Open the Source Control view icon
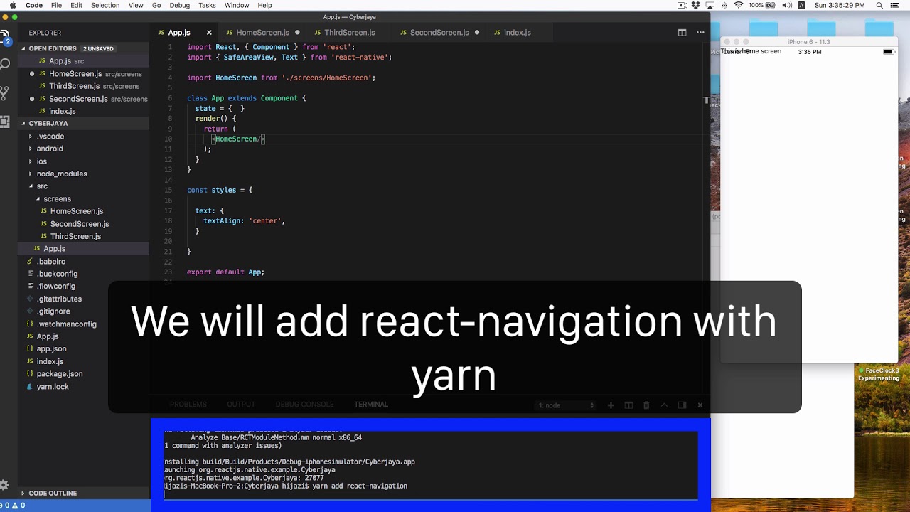 4,93
